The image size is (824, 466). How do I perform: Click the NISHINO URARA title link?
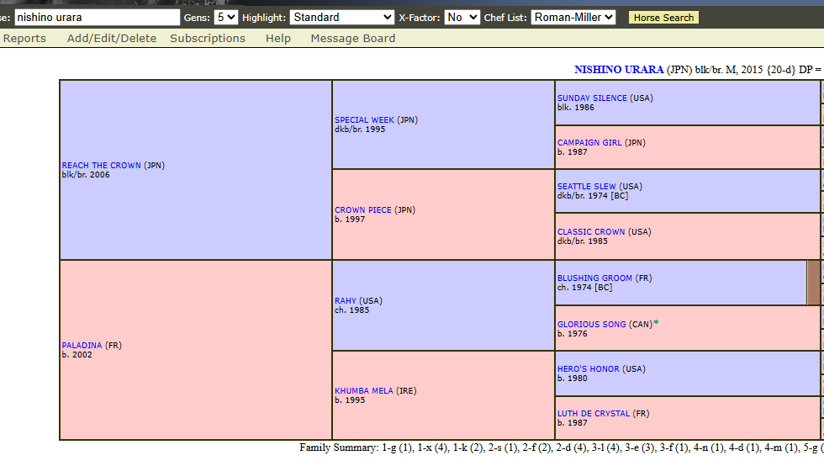pyautogui.click(x=619, y=70)
